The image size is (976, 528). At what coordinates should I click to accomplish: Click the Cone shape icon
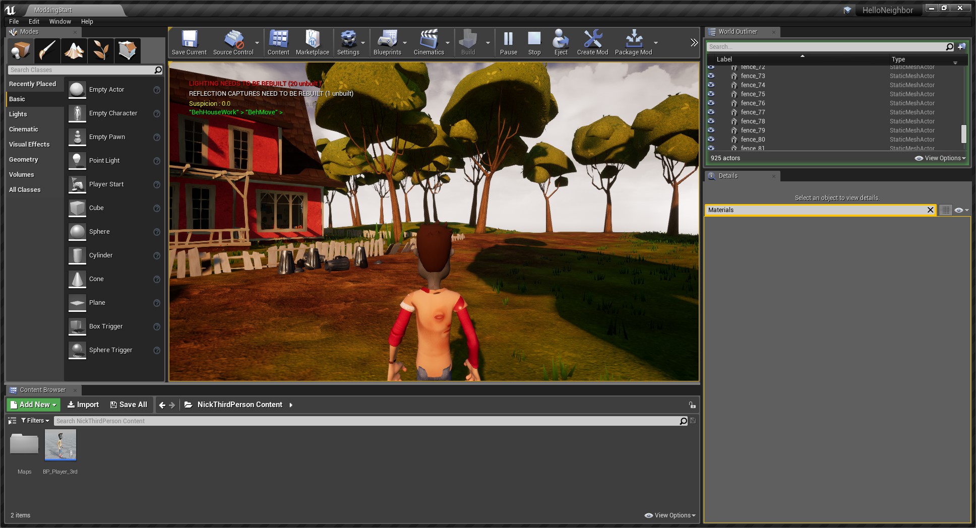77,279
